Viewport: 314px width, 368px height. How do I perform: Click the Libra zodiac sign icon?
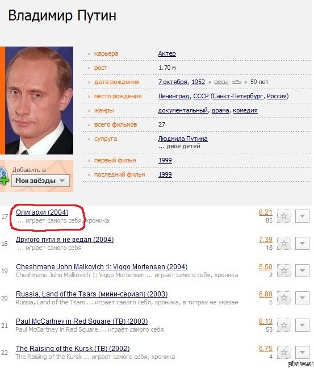(x=237, y=82)
